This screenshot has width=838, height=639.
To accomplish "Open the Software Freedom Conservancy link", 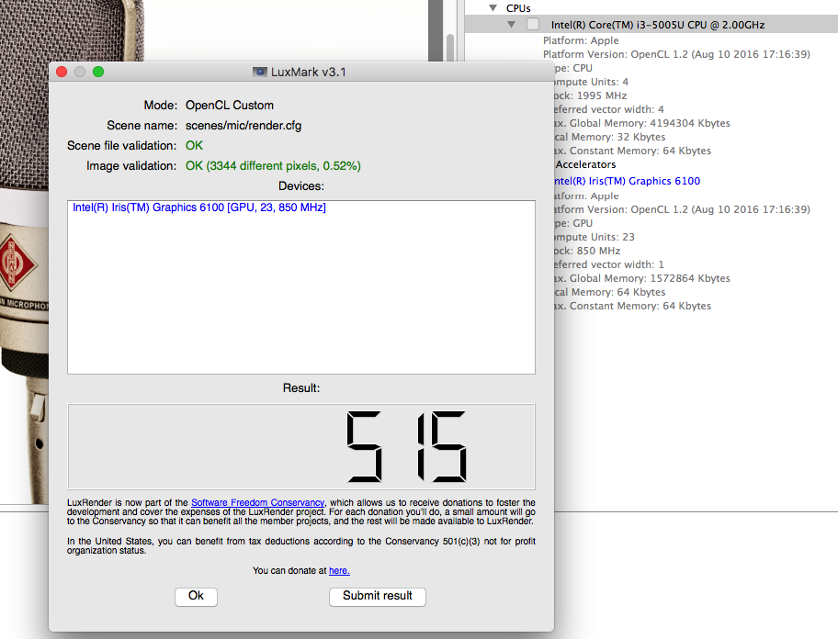I will 257,503.
